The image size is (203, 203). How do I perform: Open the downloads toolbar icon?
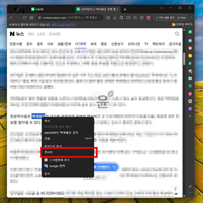click(115, 18)
